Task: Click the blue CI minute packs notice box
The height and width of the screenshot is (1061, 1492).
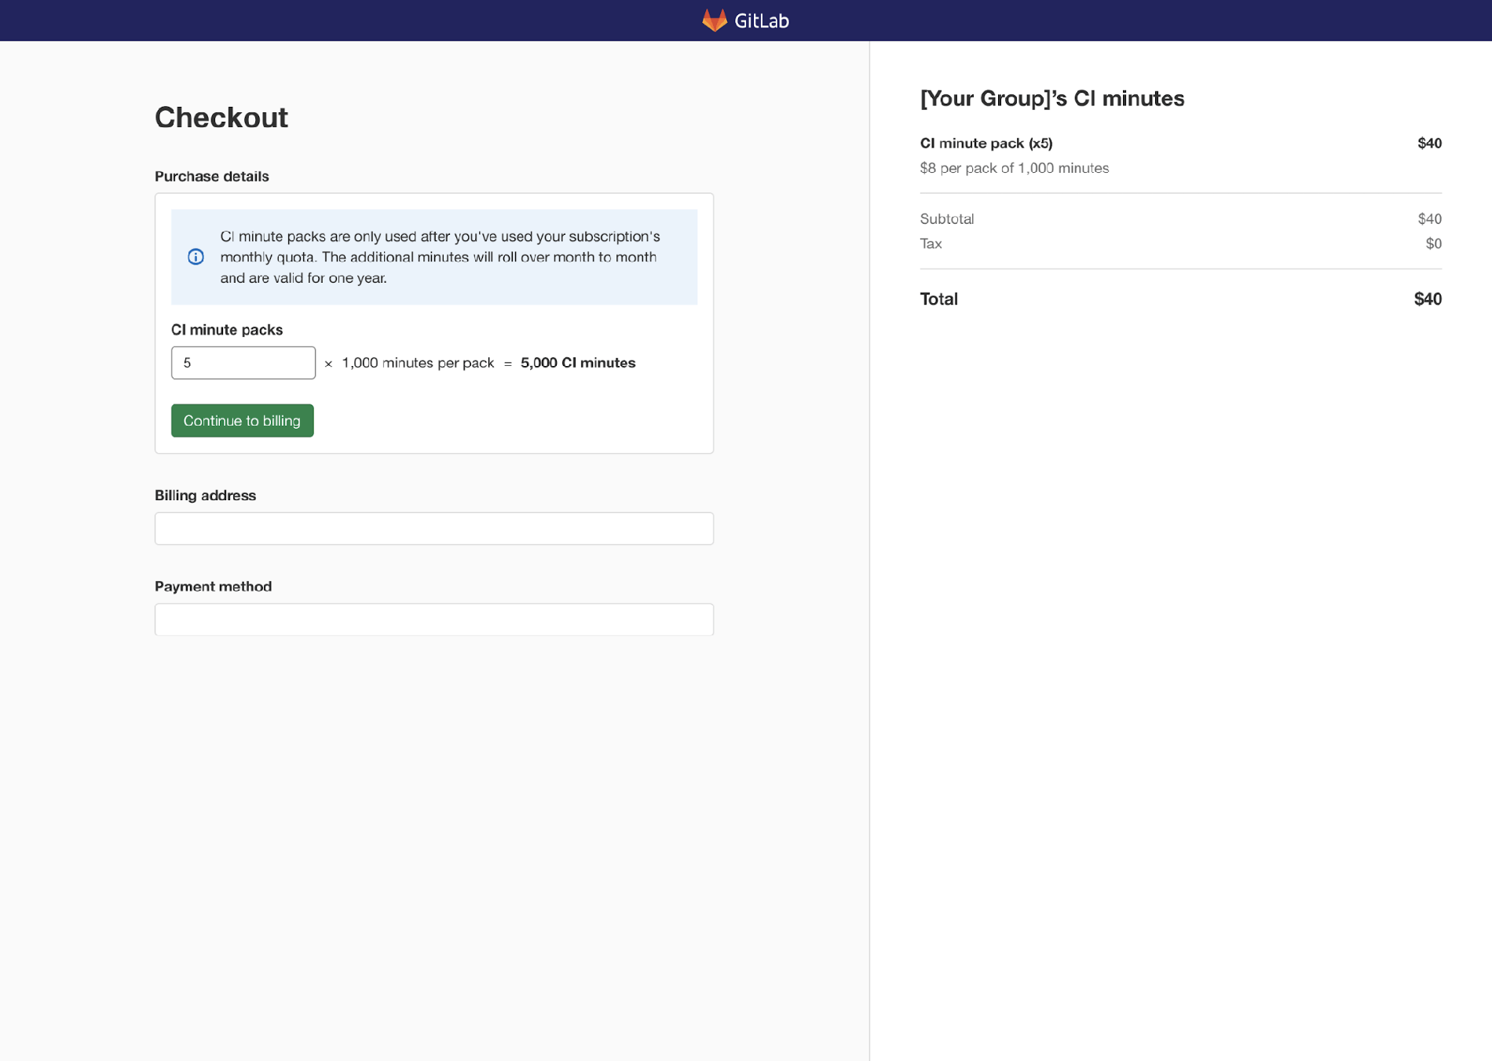Action: pos(434,257)
